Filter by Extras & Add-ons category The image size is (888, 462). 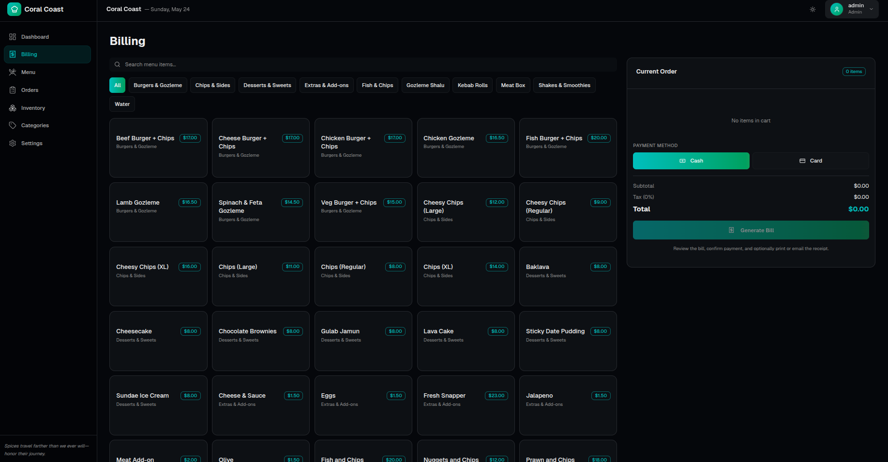pyautogui.click(x=327, y=85)
